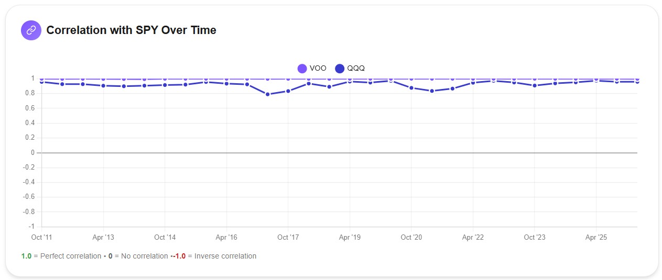Click the QQQ data point at Apr '13
This screenshot has width=662, height=280.
click(x=103, y=86)
